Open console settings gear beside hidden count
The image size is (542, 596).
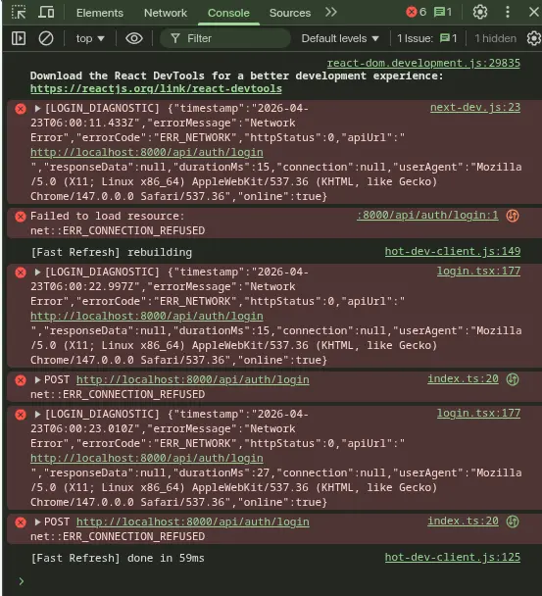pos(534,38)
